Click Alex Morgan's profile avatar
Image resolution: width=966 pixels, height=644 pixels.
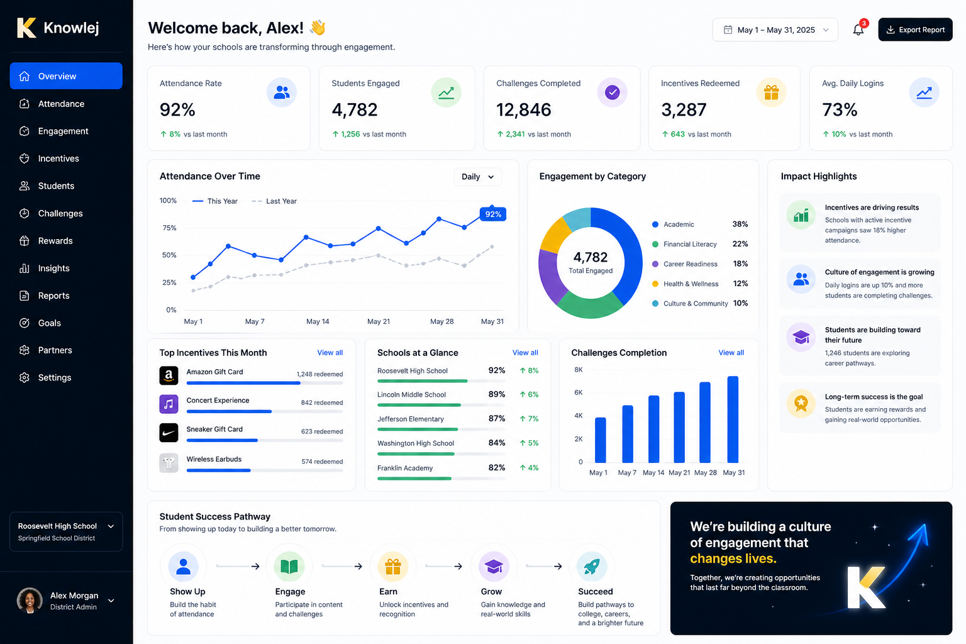coord(30,601)
